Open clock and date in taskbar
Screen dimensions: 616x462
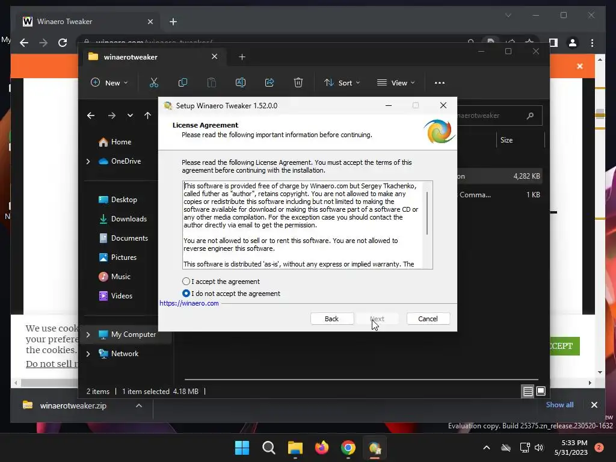click(571, 448)
